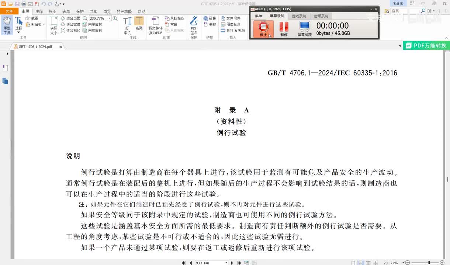
Task: Open the page number 93 / 148 dropdown
Action: coord(226,263)
